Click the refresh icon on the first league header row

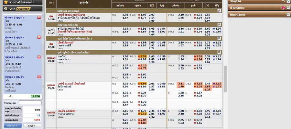[219, 11]
